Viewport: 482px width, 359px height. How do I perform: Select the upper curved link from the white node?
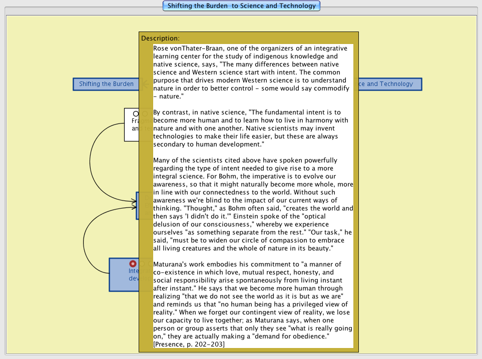(x=91, y=160)
